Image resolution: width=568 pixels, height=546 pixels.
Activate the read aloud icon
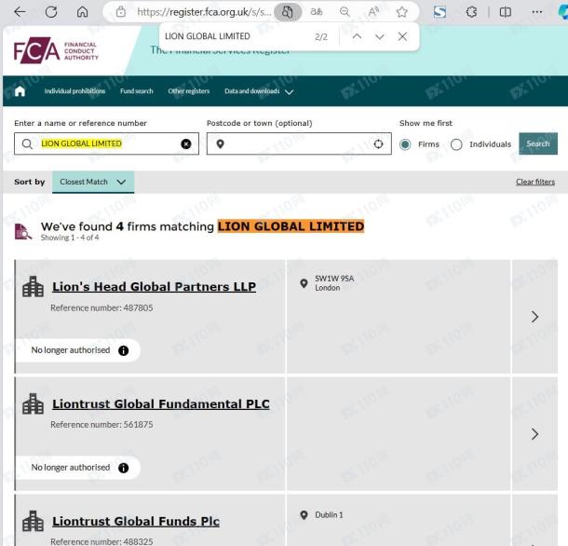click(373, 12)
